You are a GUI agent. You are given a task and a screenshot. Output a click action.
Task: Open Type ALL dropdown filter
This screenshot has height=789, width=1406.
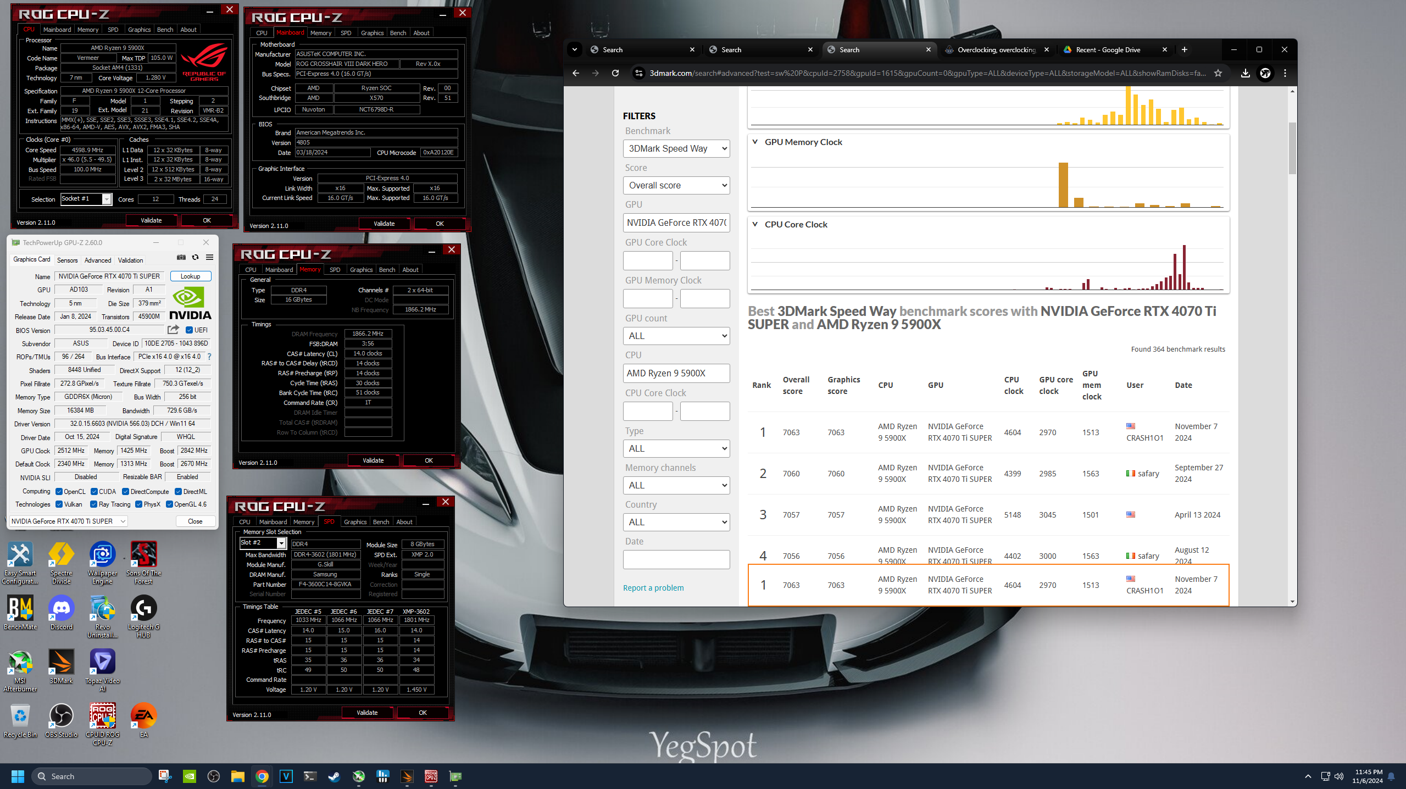(676, 448)
